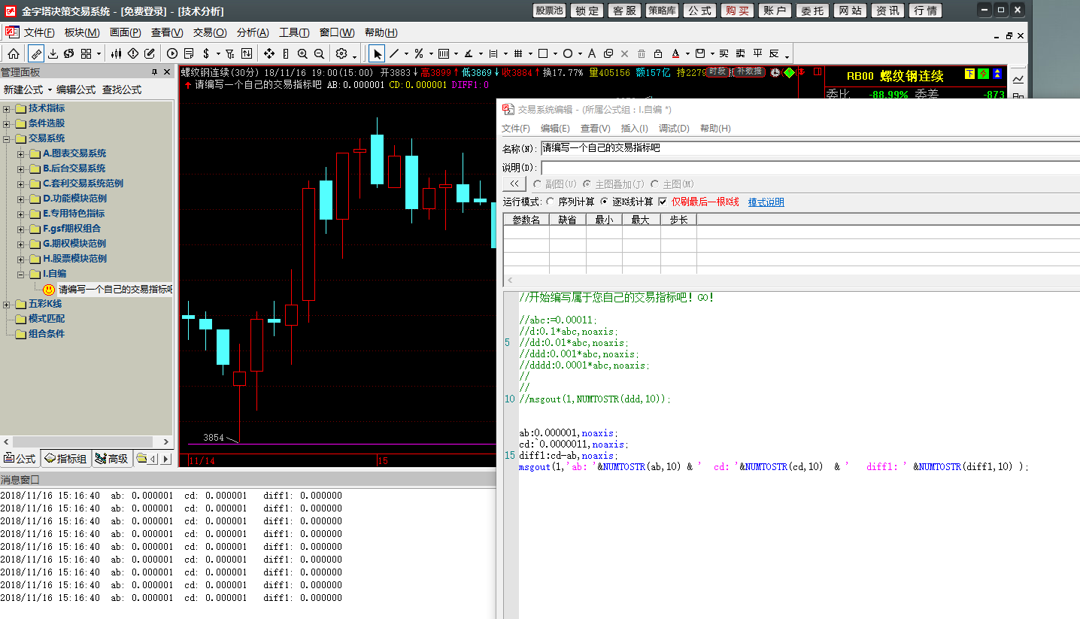Click the 股票池 button
Viewport: 1080px width, 619px height.
pyautogui.click(x=550, y=11)
